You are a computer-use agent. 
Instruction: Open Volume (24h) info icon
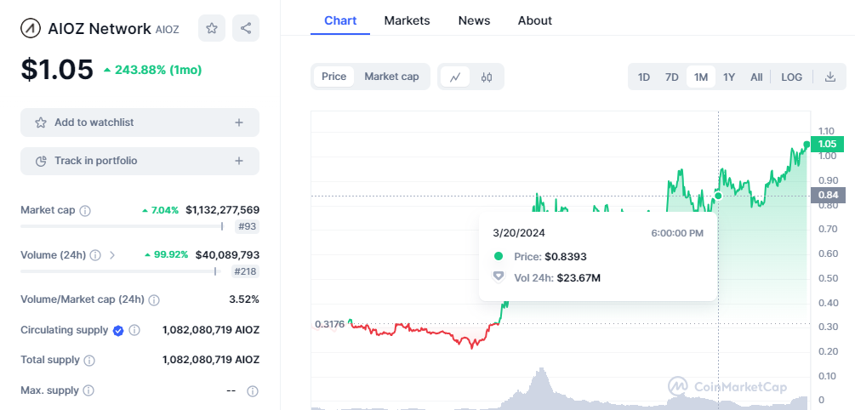(95, 255)
